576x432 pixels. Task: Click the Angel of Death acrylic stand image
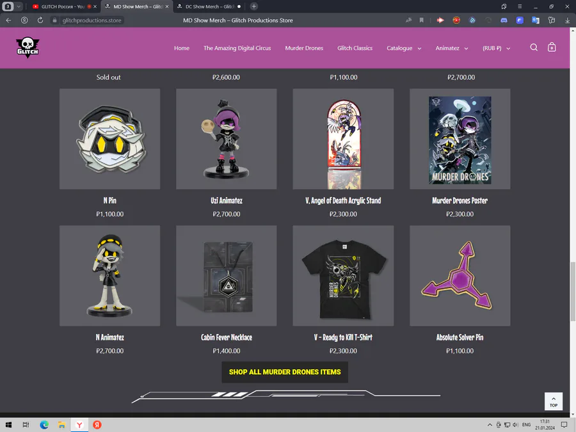[x=343, y=139]
